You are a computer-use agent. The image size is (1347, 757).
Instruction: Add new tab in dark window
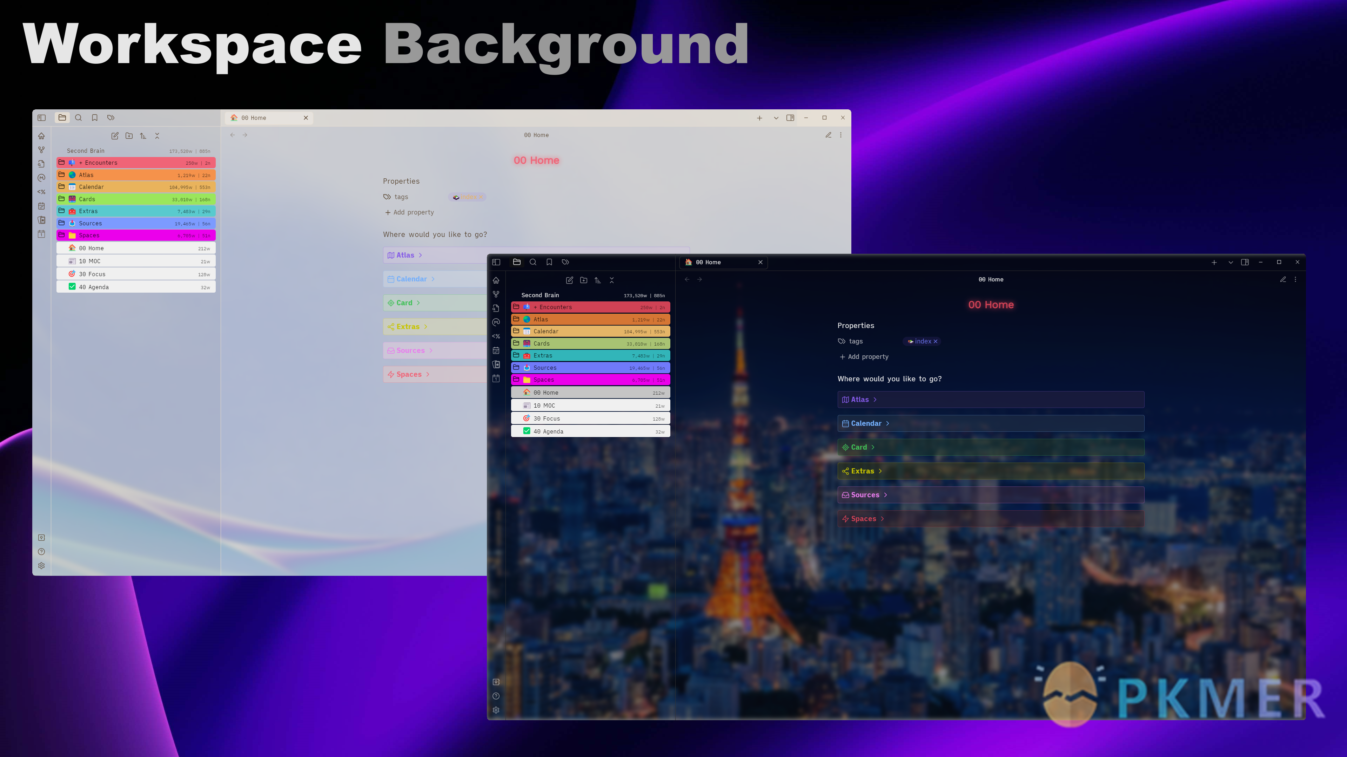pyautogui.click(x=1214, y=262)
